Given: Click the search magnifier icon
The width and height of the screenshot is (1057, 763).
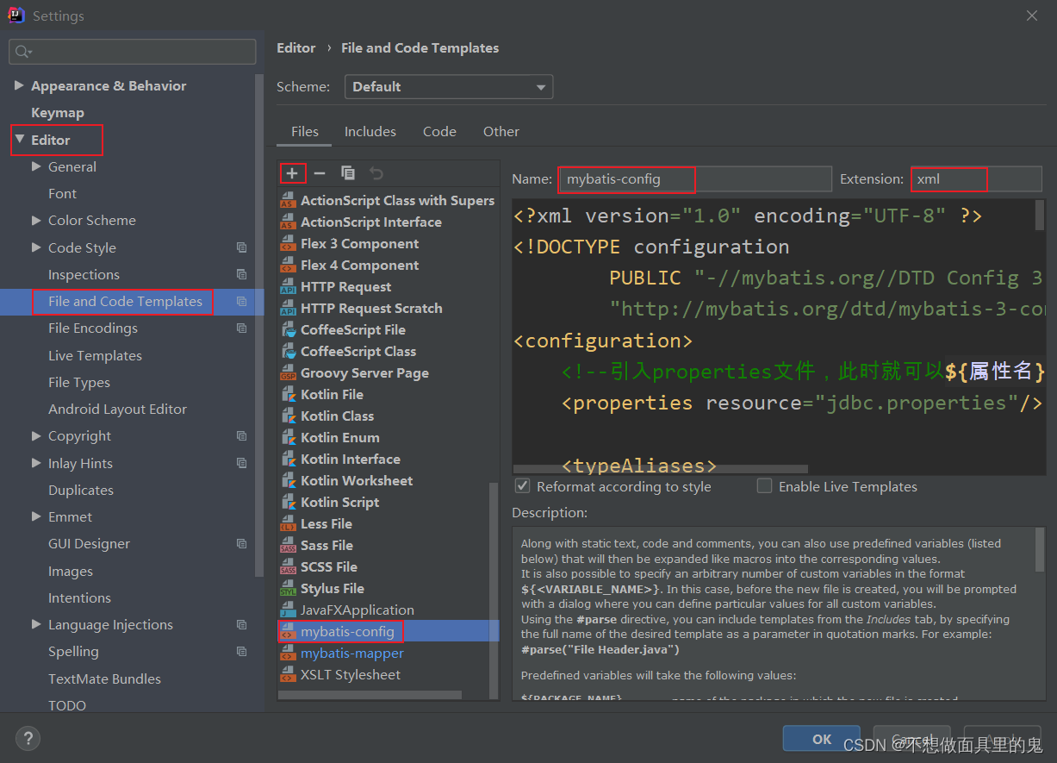Looking at the screenshot, I should coord(22,52).
